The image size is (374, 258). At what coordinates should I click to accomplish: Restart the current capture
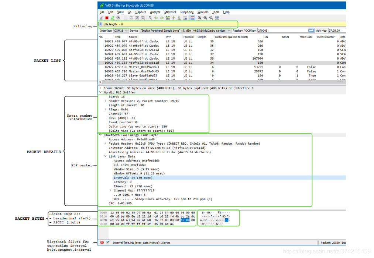click(113, 18)
